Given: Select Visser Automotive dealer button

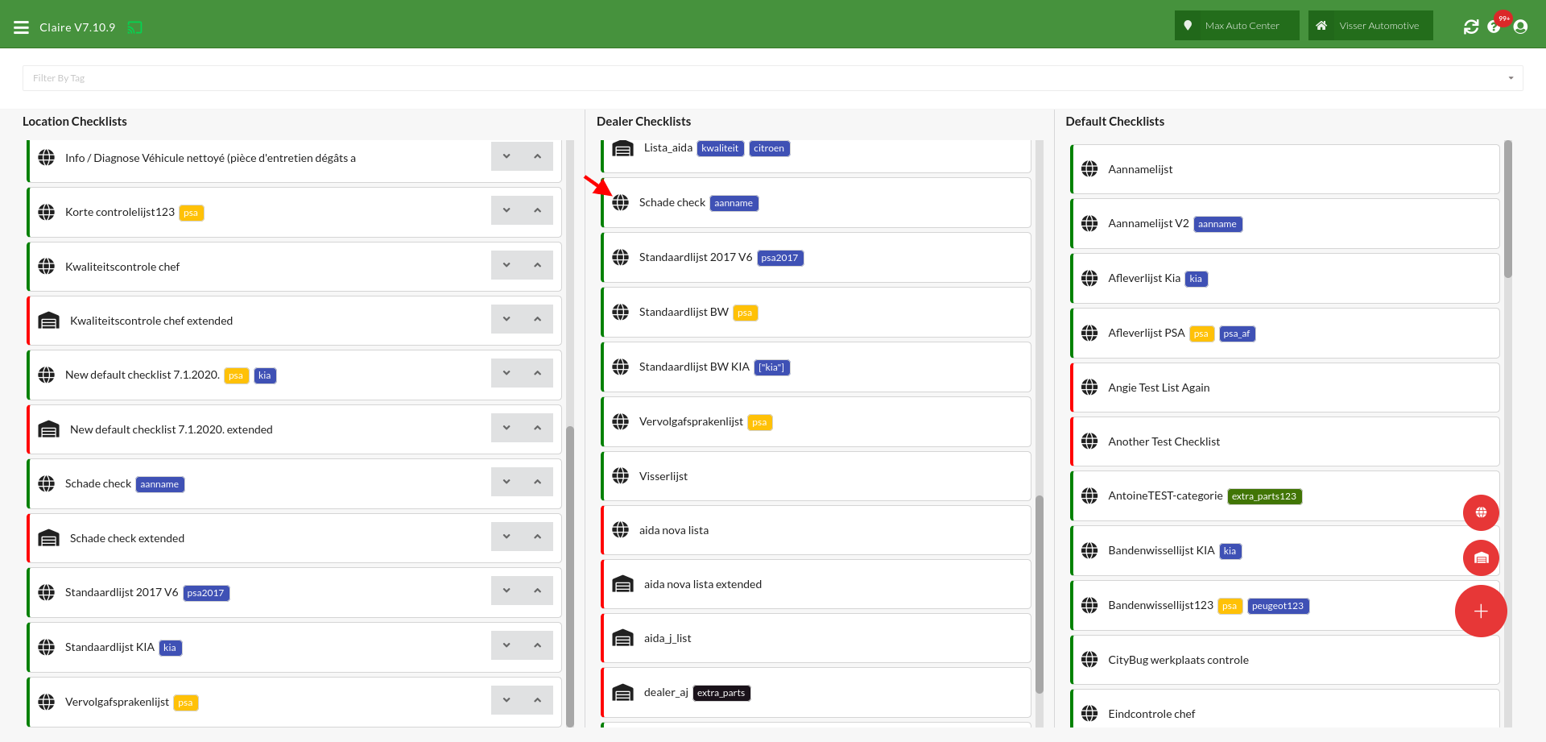Looking at the screenshot, I should (x=1370, y=26).
